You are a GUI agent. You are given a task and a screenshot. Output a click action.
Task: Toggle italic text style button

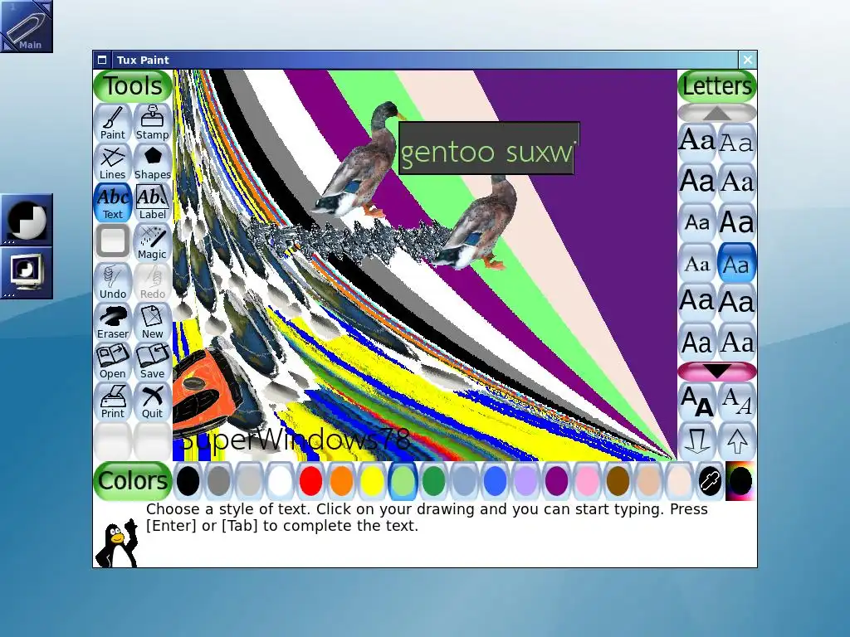(737, 402)
